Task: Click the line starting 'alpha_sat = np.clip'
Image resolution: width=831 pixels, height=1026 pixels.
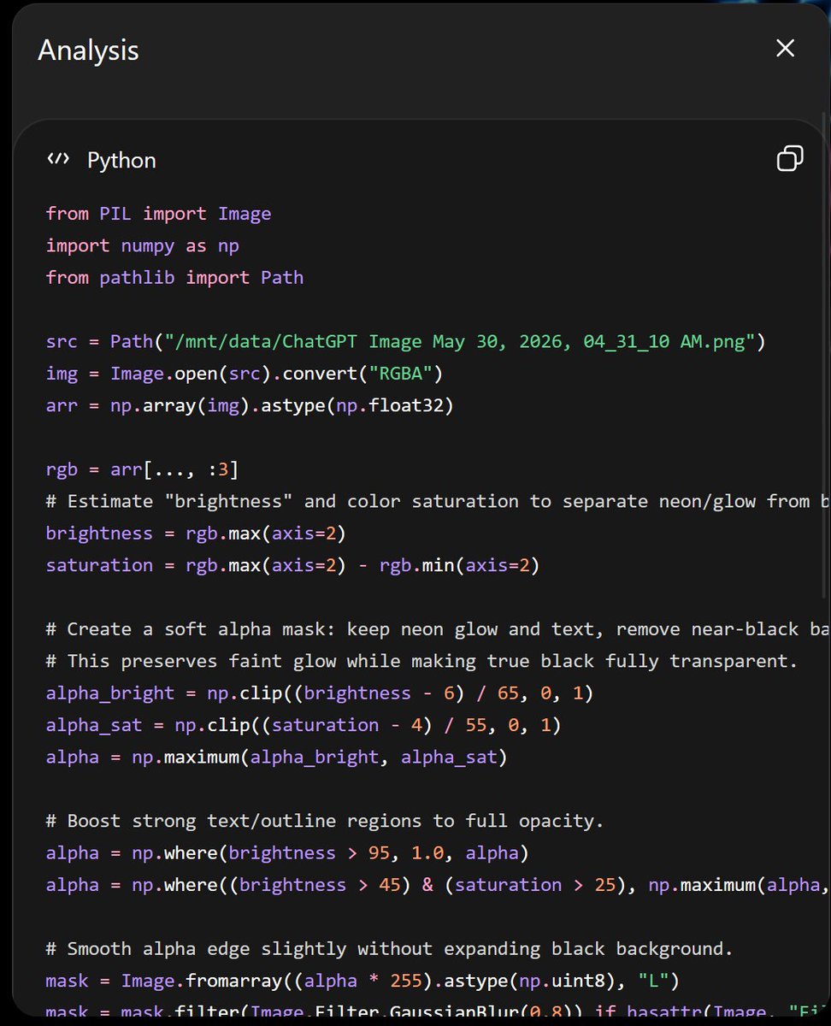Action: point(304,725)
